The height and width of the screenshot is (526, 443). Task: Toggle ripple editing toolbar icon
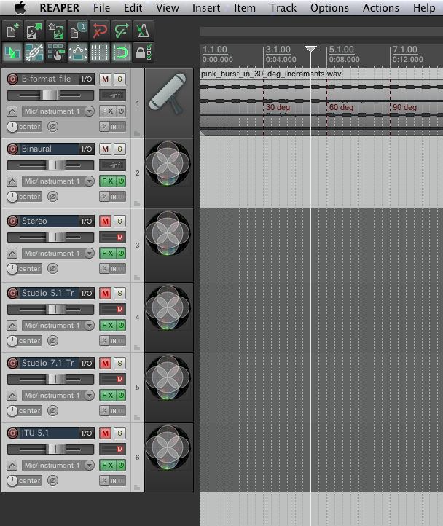(55, 52)
